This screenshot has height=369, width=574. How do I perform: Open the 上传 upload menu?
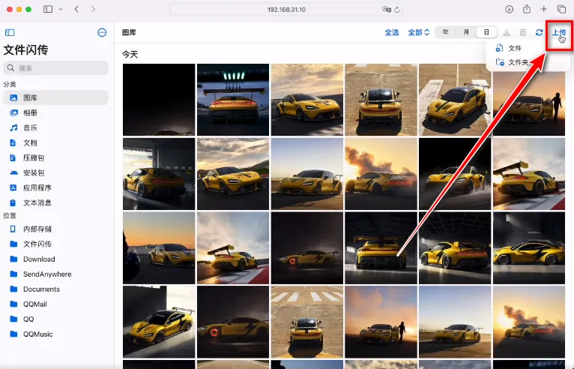point(558,33)
